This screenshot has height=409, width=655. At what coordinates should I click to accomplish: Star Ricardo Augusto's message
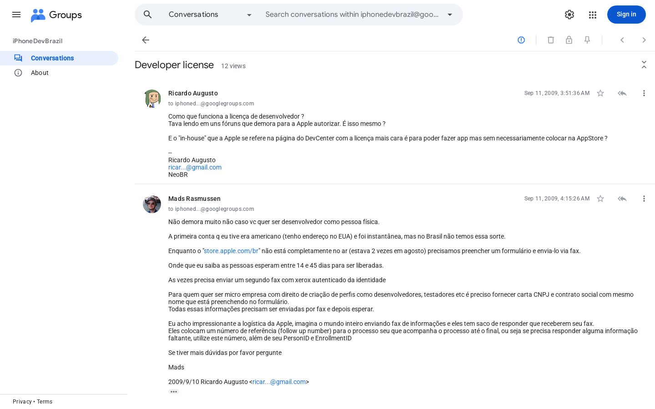point(600,93)
